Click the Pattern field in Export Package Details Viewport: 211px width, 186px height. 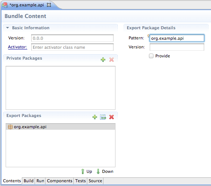pos(177,38)
